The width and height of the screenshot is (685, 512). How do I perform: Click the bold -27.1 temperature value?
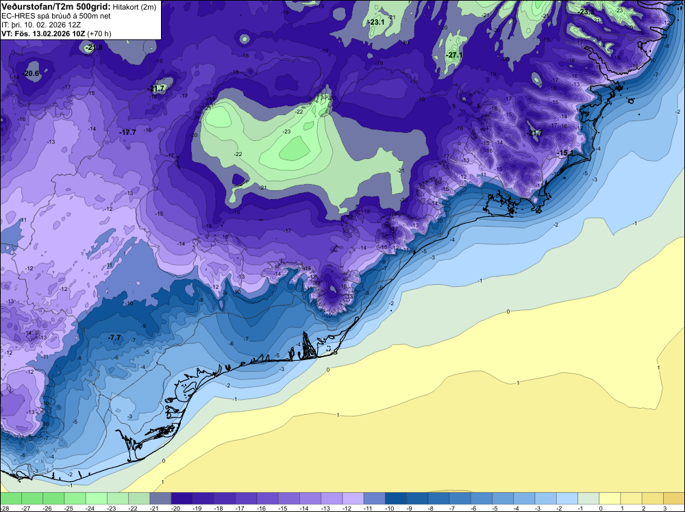[454, 55]
